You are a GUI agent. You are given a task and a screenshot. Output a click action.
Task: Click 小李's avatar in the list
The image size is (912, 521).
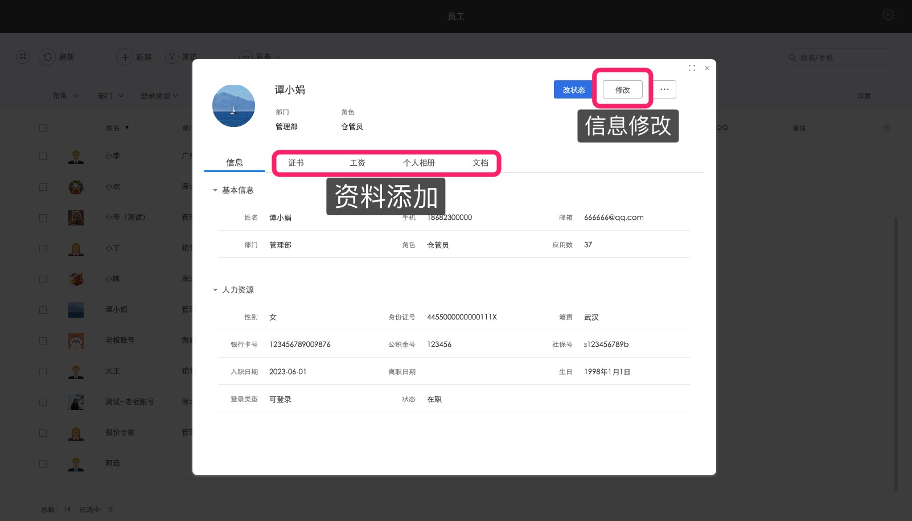tap(76, 156)
